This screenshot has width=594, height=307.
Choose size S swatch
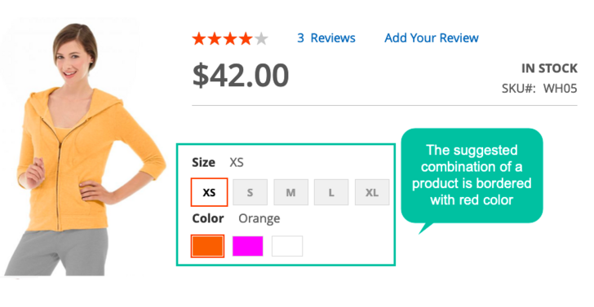(250, 192)
